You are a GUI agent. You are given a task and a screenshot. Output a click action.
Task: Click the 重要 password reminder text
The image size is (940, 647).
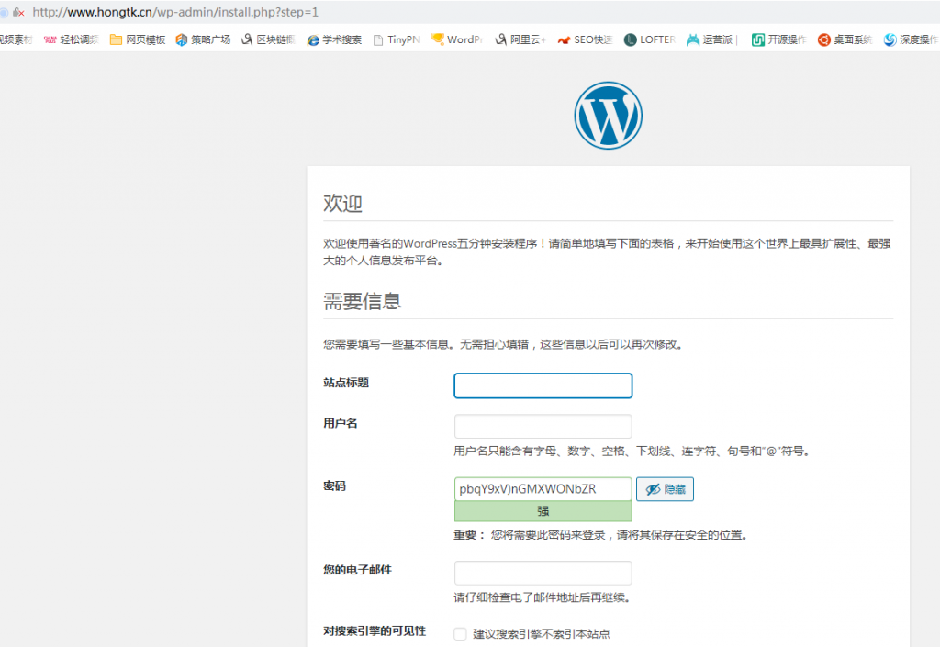coord(601,535)
